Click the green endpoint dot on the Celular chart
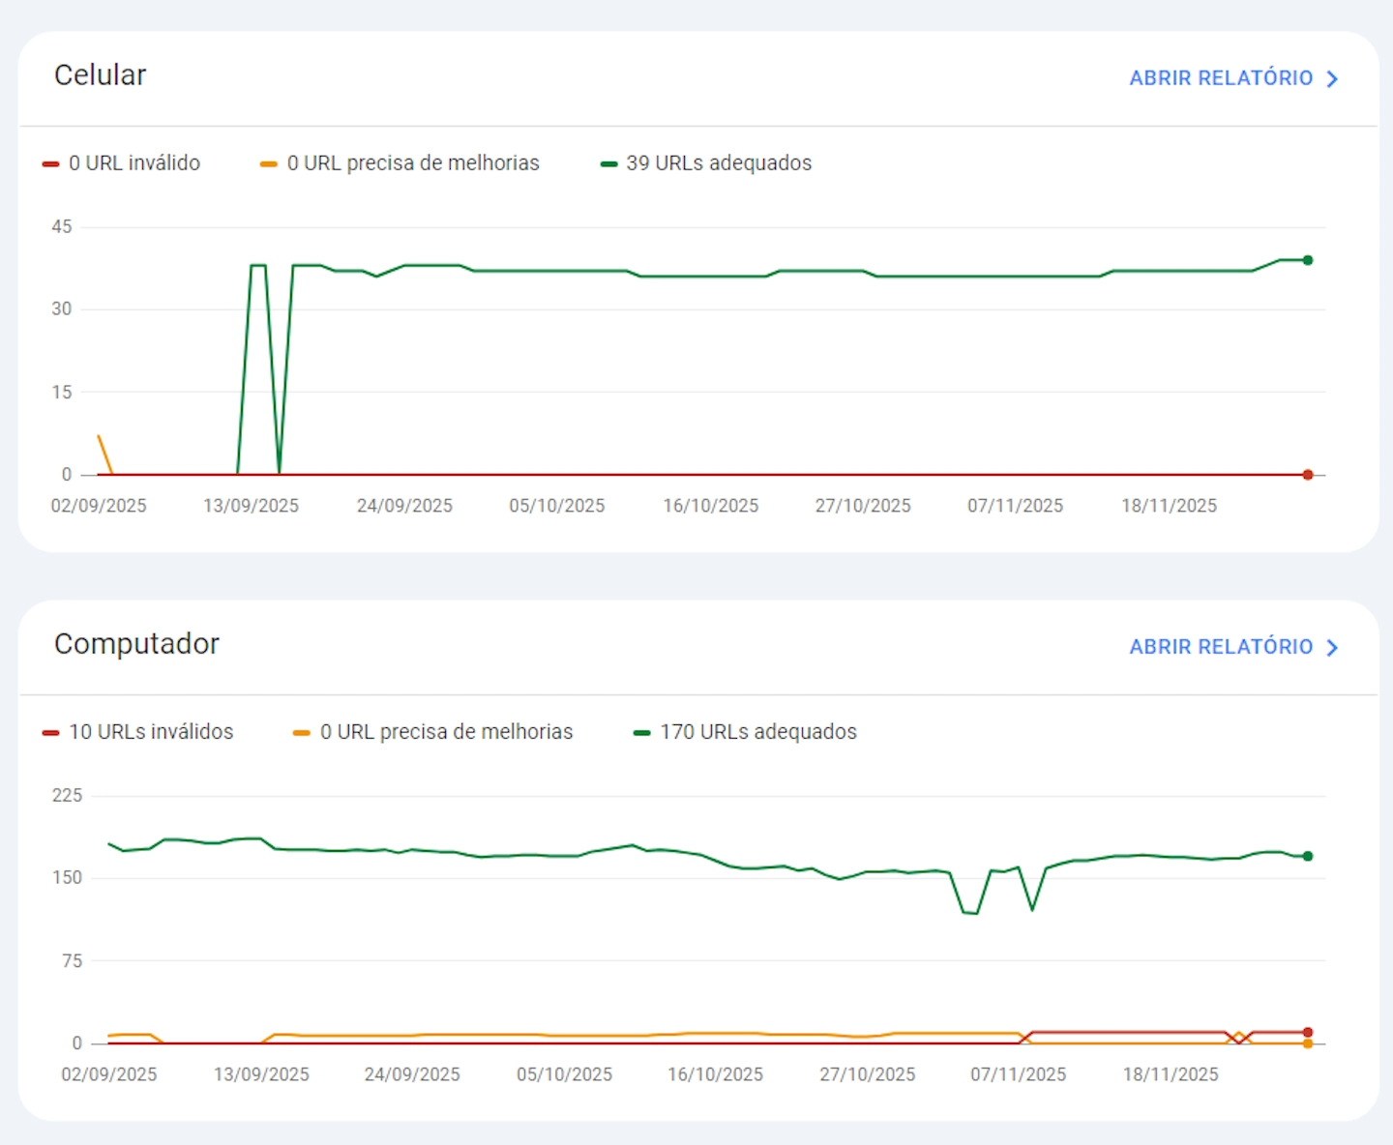Image resolution: width=1393 pixels, height=1145 pixels. [1307, 259]
